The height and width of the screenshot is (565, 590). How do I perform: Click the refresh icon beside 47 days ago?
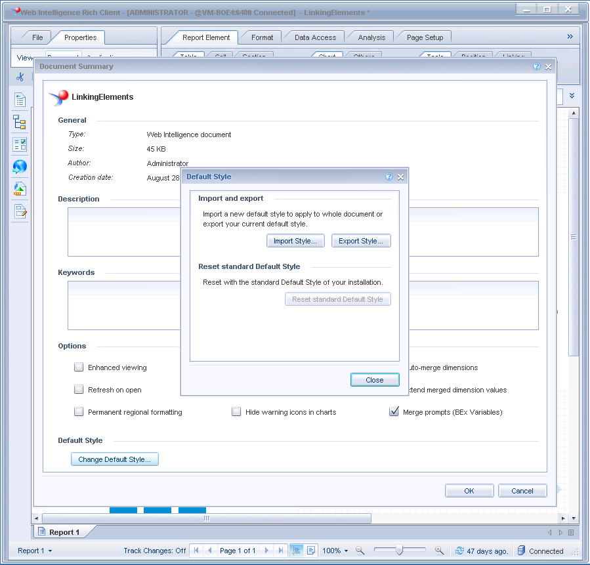459,551
